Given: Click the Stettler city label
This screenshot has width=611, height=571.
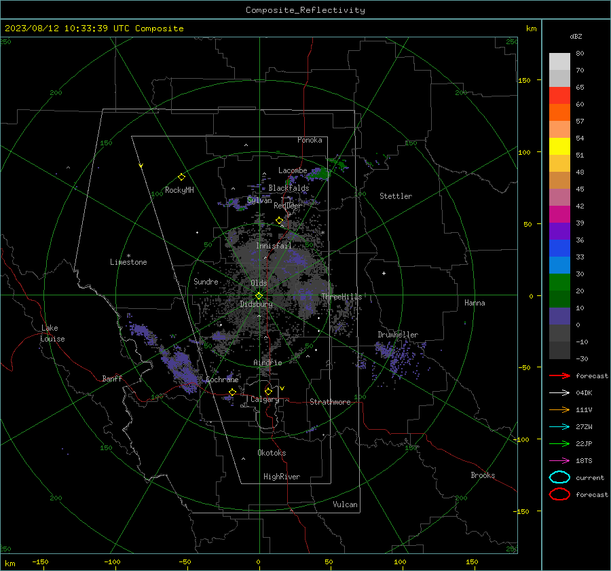Looking at the screenshot, I should coord(396,196).
